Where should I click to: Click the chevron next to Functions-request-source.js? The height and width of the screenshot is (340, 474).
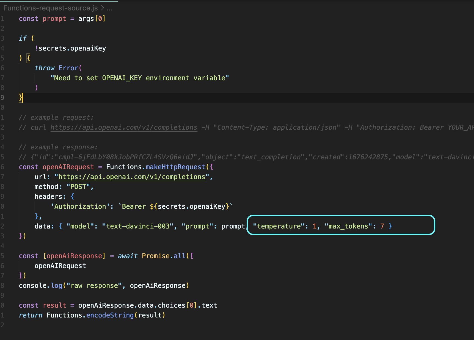click(102, 8)
